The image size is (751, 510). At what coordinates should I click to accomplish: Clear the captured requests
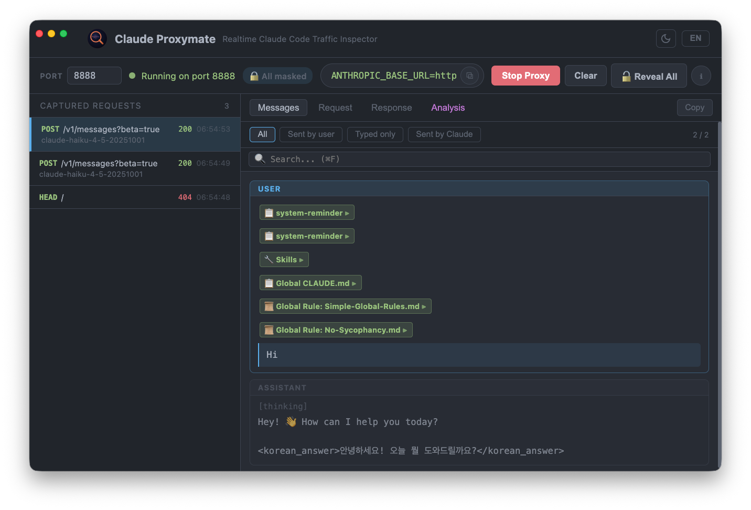pyautogui.click(x=585, y=76)
